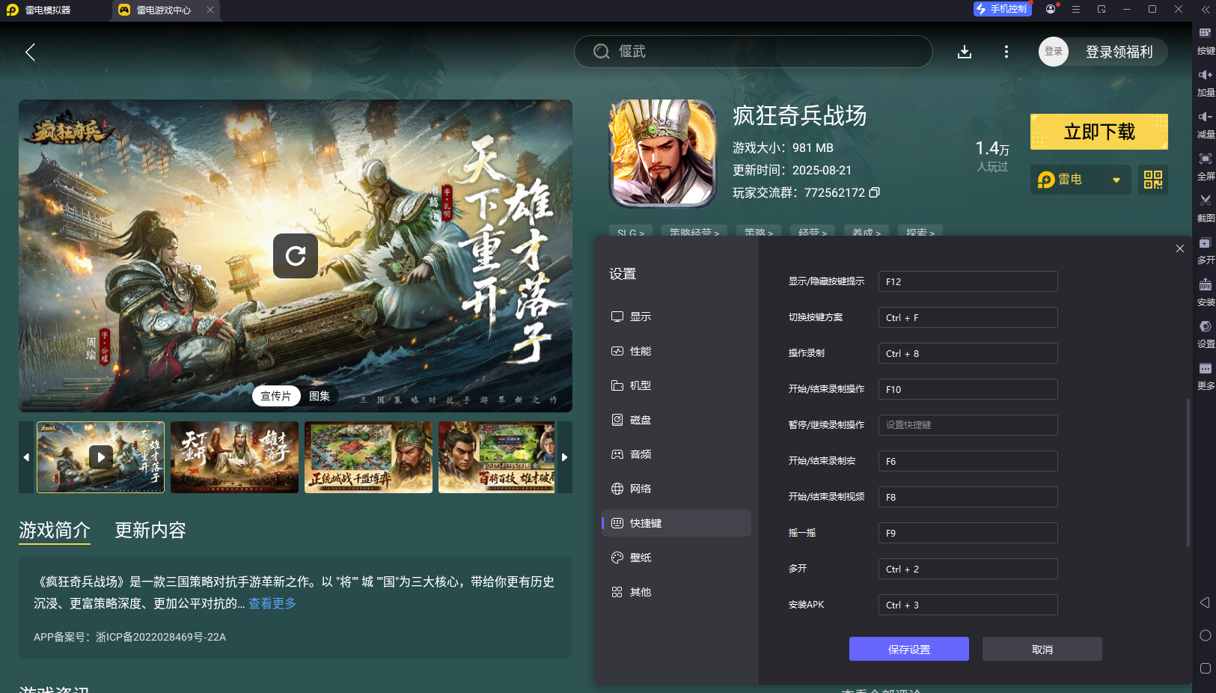Open the 游戏简介 tab
The height and width of the screenshot is (693, 1216).
[55, 531]
